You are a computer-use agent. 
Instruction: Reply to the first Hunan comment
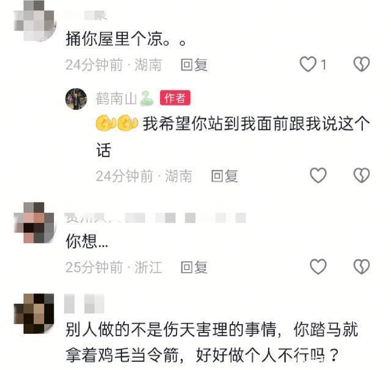[x=194, y=65]
